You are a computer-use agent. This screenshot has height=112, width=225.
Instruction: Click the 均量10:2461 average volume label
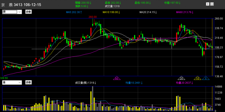(x=134, y=83)
